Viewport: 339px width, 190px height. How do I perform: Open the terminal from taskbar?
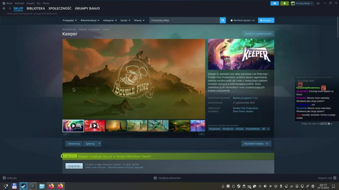(33, 186)
